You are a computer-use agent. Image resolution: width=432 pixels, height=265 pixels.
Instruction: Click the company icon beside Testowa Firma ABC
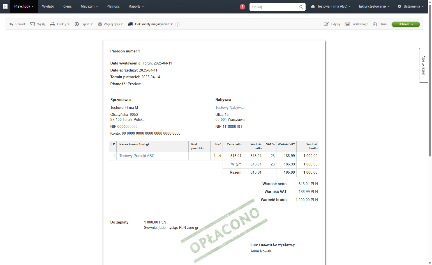click(313, 6)
